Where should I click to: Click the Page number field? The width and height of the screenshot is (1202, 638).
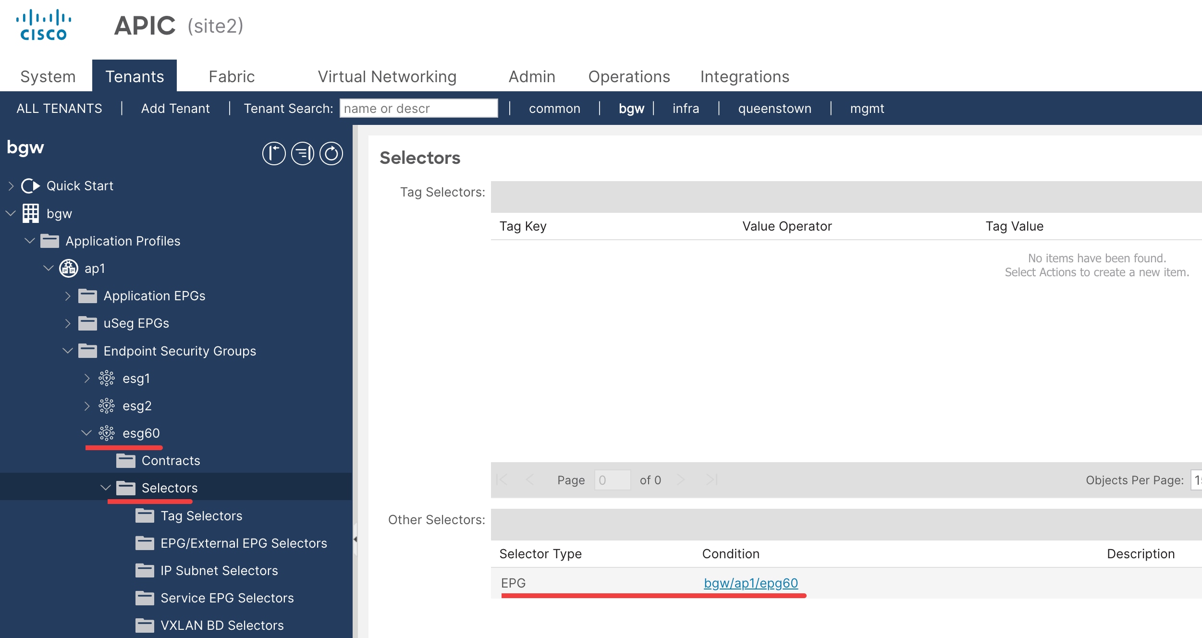pyautogui.click(x=613, y=480)
